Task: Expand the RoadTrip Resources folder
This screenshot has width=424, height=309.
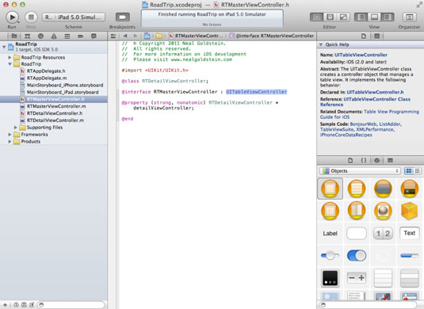Action: pos(10,57)
